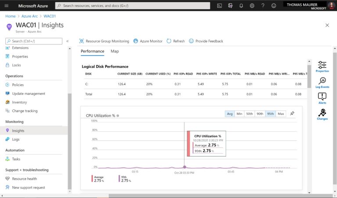Click Resource Group Monitoring button
337x198 pixels.
pyautogui.click(x=104, y=41)
